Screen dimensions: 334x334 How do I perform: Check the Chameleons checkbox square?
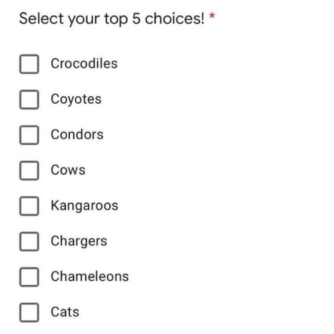pyautogui.click(x=29, y=277)
